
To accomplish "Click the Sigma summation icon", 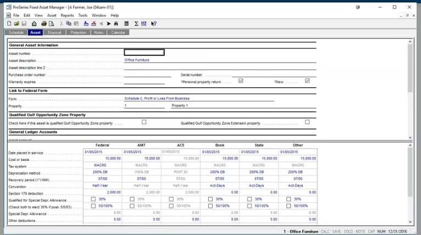I will coord(136,24).
